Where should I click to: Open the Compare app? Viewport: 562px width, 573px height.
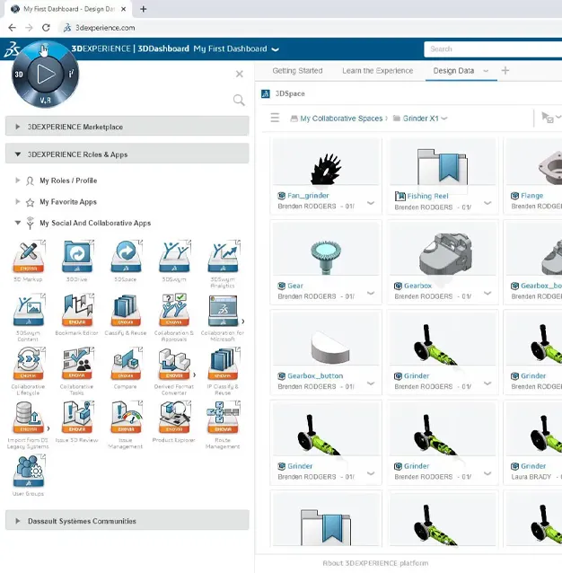click(x=126, y=364)
